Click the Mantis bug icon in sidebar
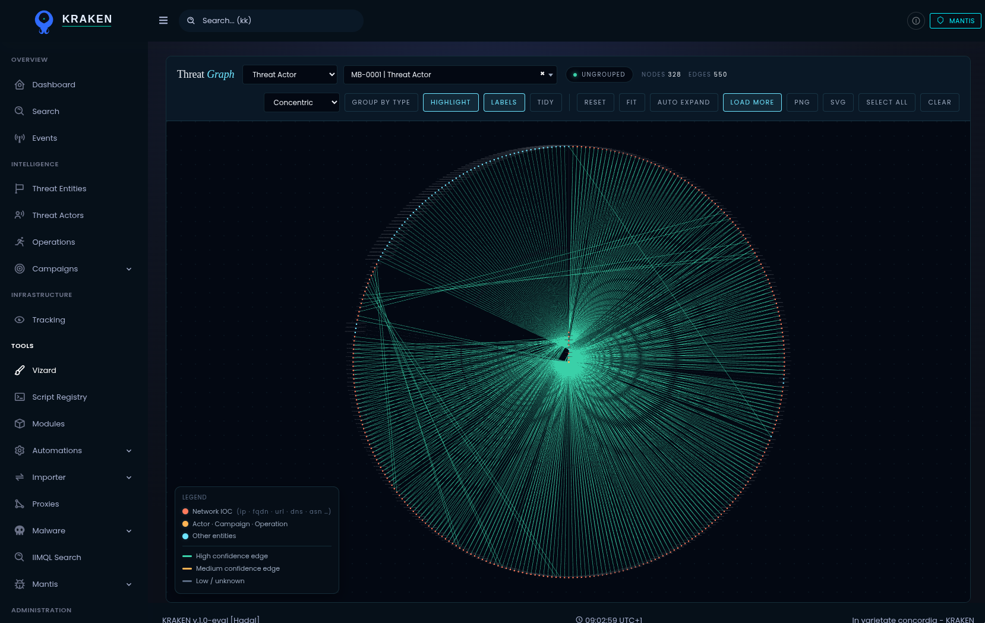This screenshot has height=623, width=985. (x=20, y=584)
